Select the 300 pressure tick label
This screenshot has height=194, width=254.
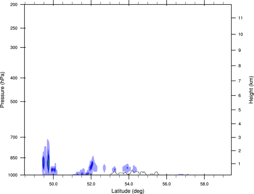pyautogui.click(x=14, y=47)
